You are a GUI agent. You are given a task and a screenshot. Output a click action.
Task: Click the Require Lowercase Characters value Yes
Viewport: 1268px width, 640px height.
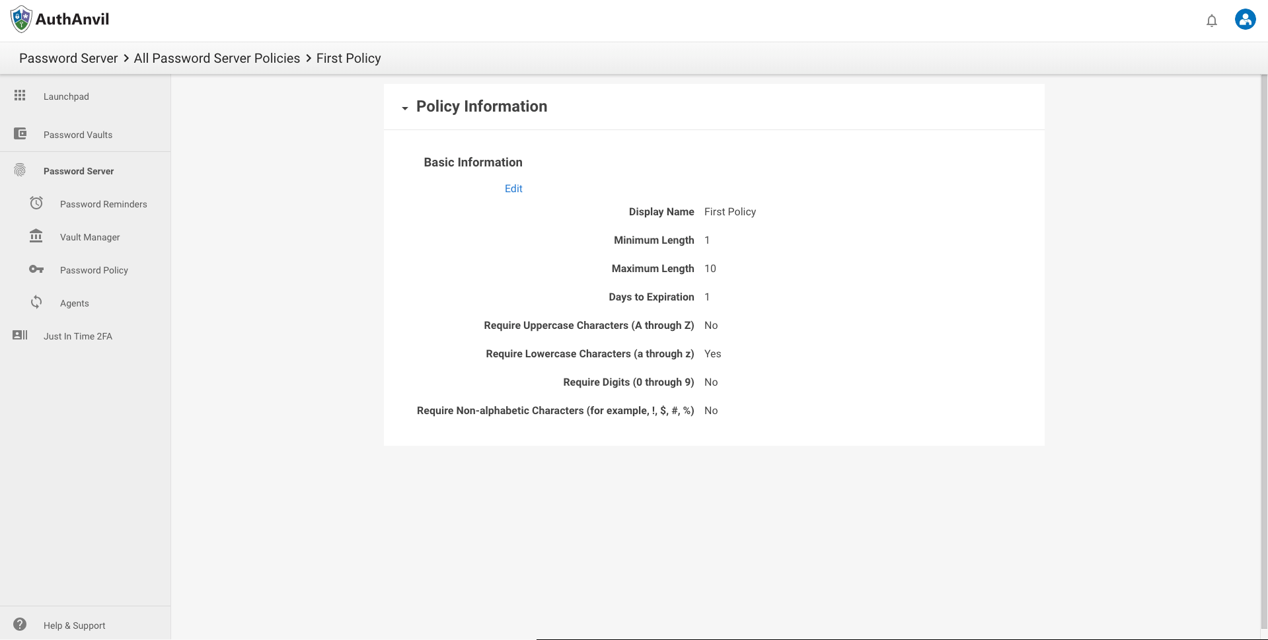[x=713, y=353]
